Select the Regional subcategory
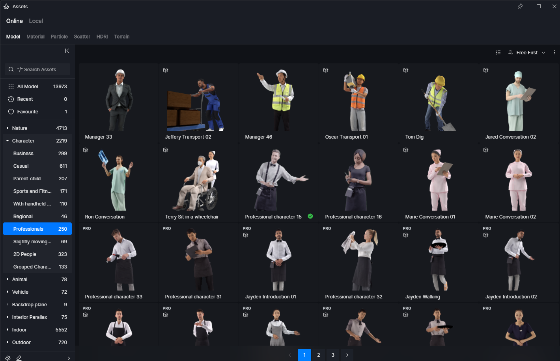 37,216
